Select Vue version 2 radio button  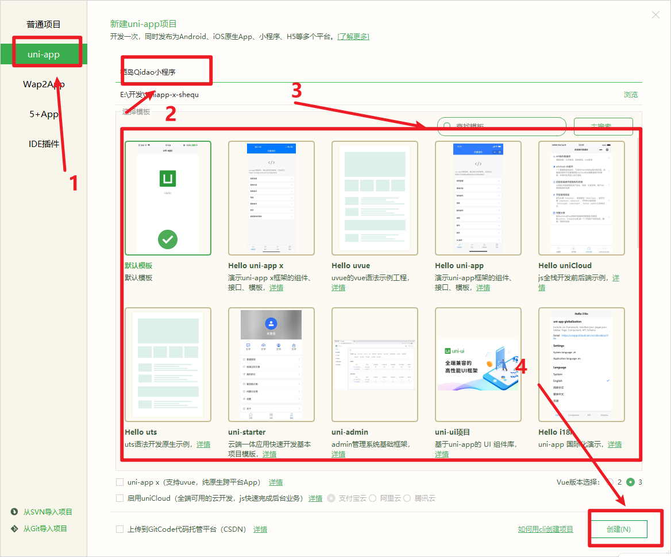[610, 482]
